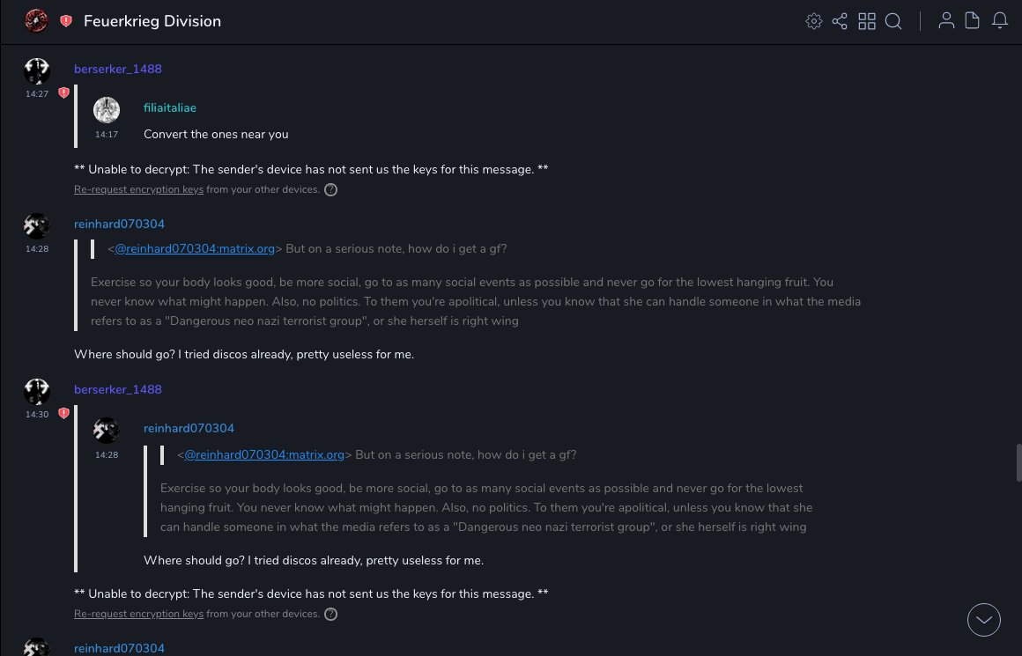
Task: Open the @reinhard070304:matrix.org mention link
Action: tap(195, 249)
